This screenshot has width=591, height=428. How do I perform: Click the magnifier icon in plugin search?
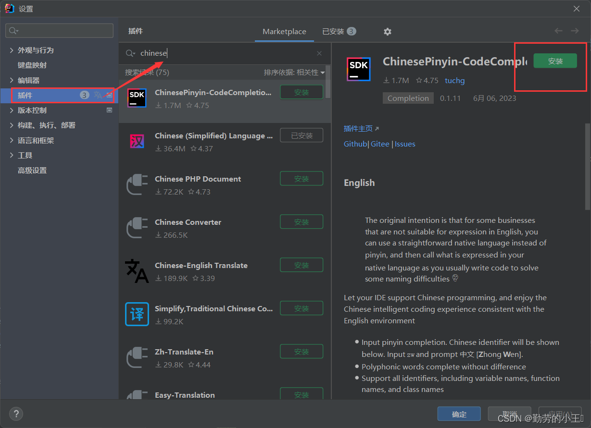[x=130, y=53]
